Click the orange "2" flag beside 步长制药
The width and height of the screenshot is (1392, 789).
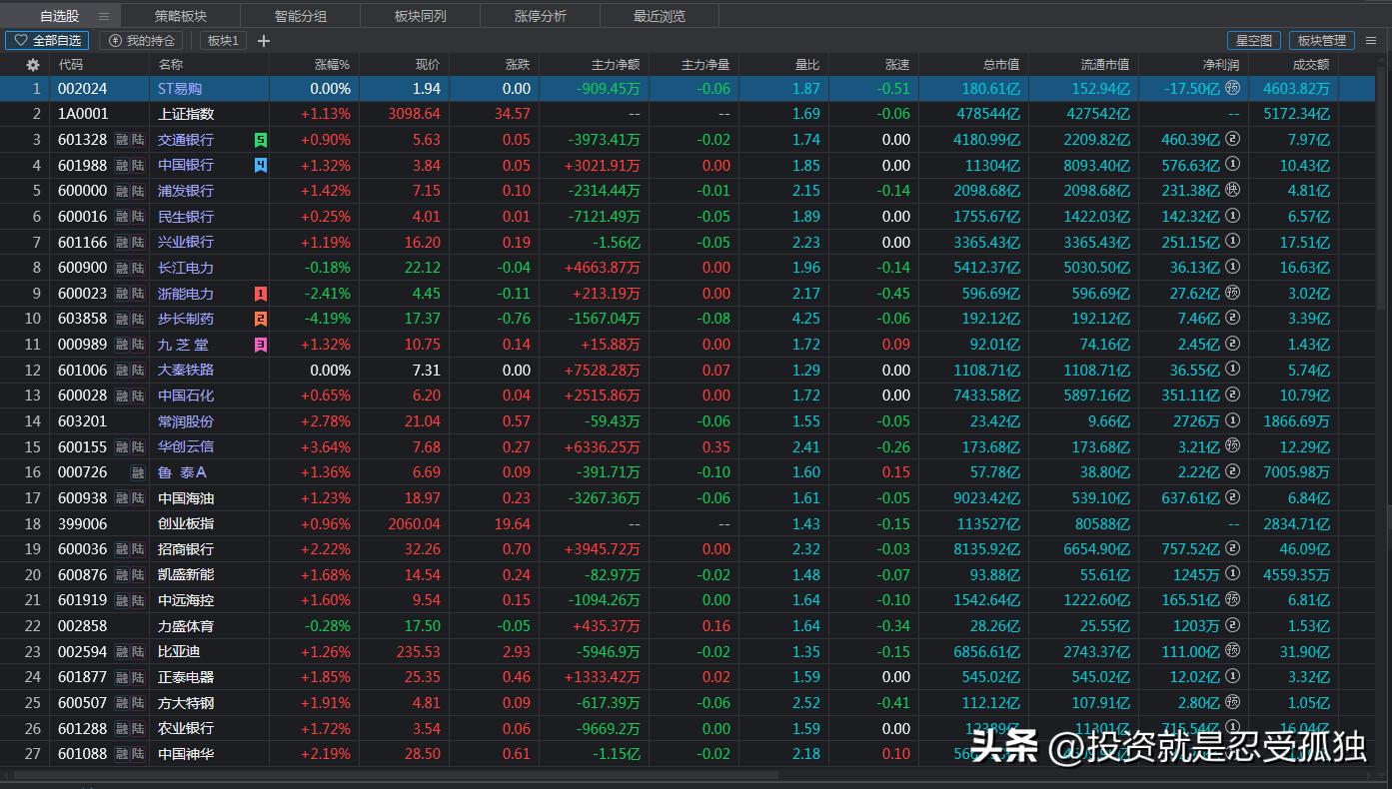coord(260,319)
